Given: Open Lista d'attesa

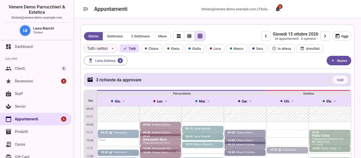Looking at the screenshot, I should coord(105,61).
